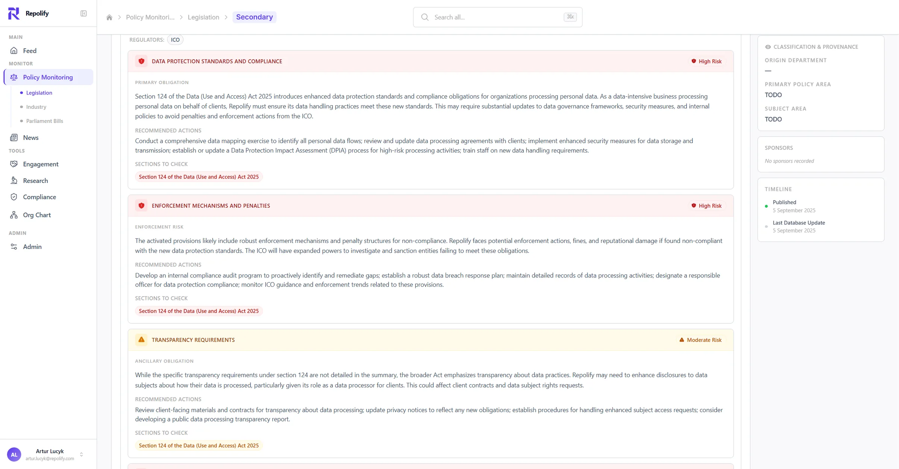Click the Research microscope icon

(14, 181)
